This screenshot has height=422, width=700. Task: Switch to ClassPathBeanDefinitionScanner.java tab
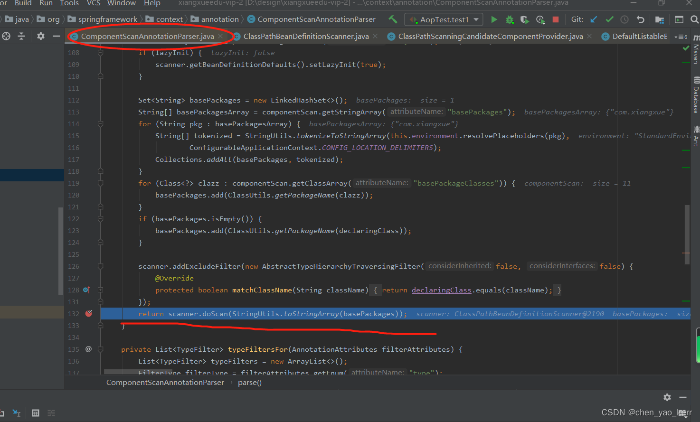(305, 37)
